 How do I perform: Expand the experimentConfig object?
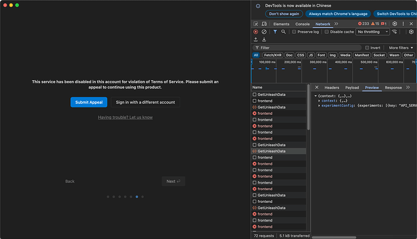[319, 106]
